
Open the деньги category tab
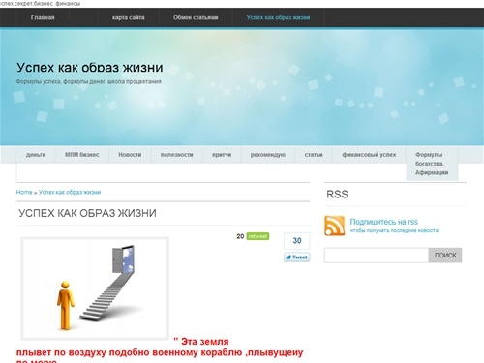(36, 155)
